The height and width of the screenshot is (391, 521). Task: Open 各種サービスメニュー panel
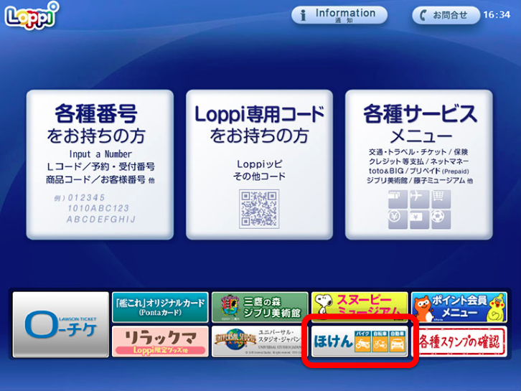click(418, 164)
